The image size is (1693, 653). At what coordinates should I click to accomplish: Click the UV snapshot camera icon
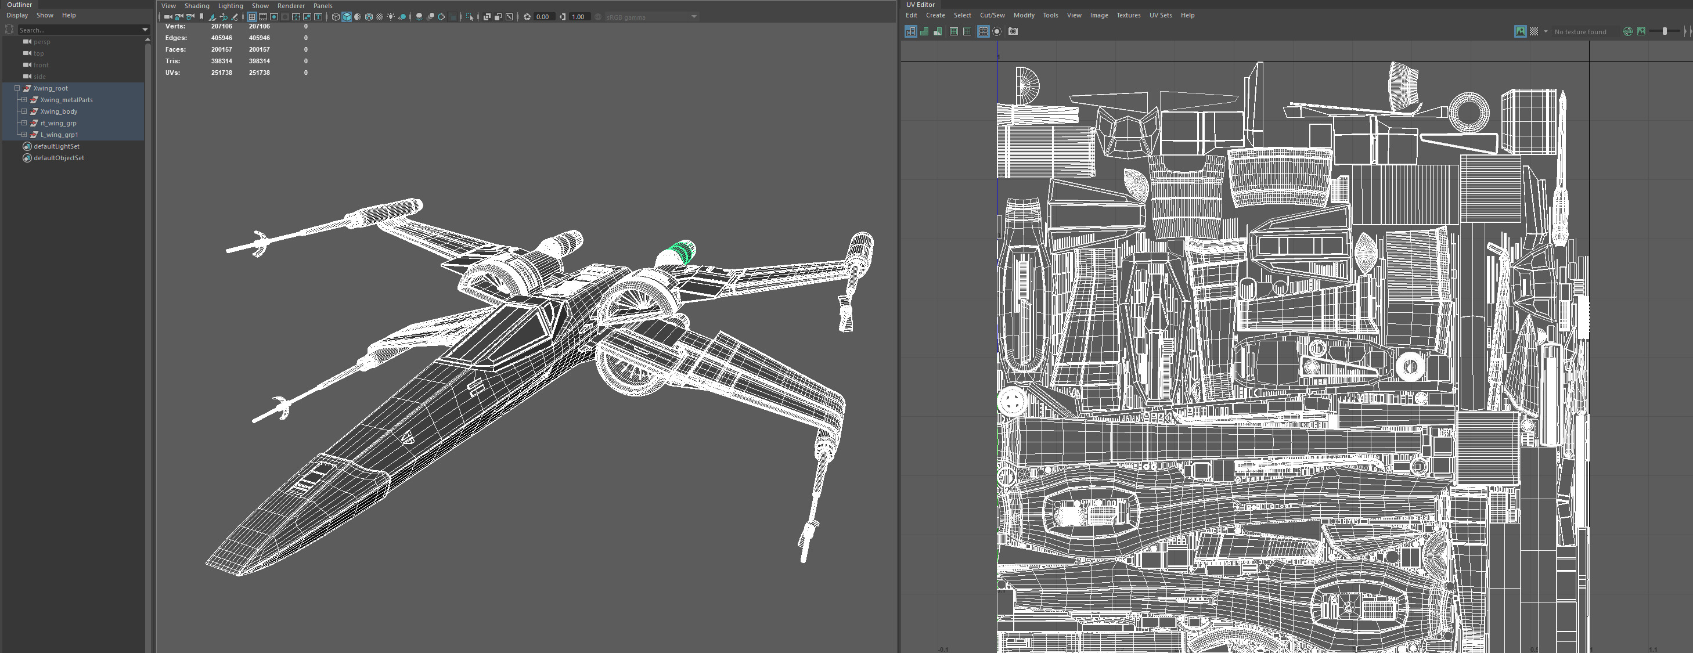point(1014,31)
